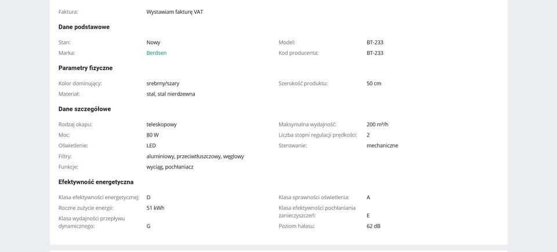The image size is (557, 252).
Task: Click the "Kod producenta" label
Action: point(298,53)
